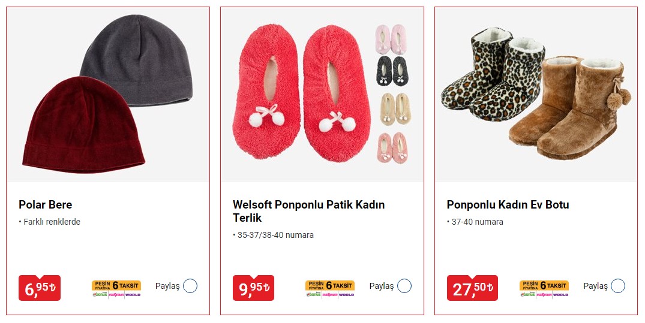Screen dimensions: 645x323
Task: Click the red and grey beanie product image
Action: point(108,96)
